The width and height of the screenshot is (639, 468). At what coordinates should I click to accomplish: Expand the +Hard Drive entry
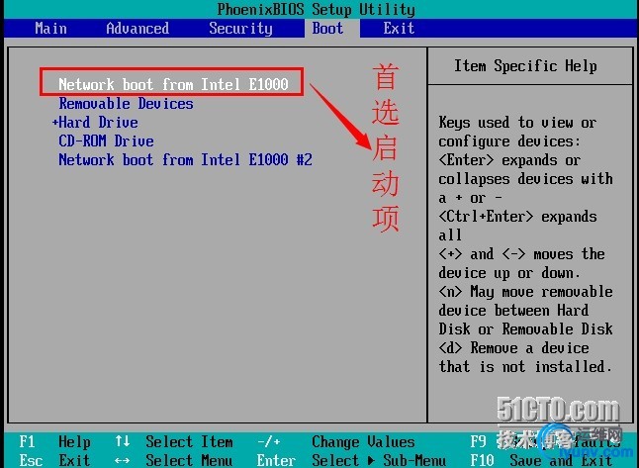click(x=95, y=123)
